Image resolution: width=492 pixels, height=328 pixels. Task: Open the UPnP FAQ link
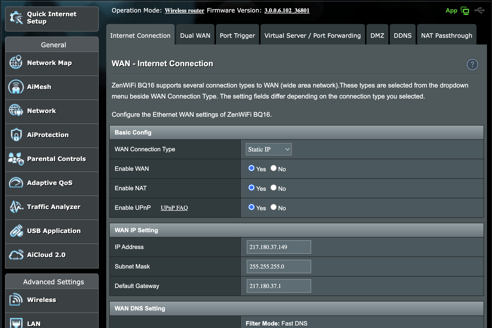[x=174, y=208]
